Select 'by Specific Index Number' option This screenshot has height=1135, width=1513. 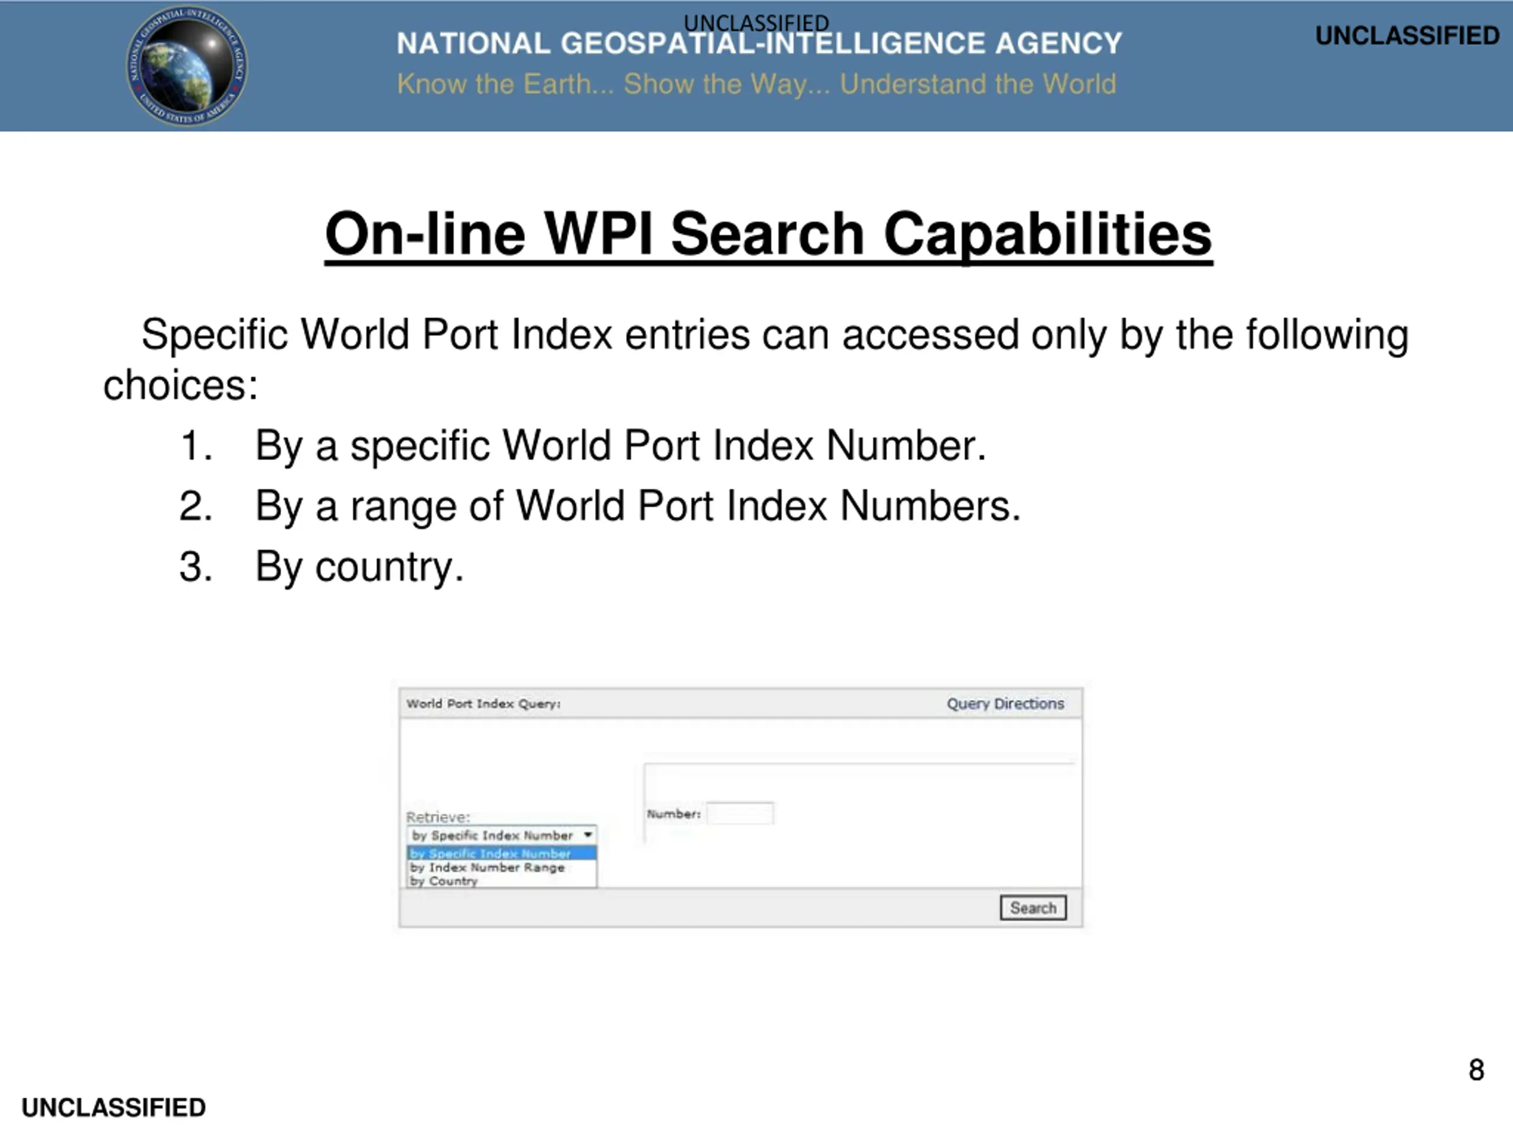(x=501, y=853)
